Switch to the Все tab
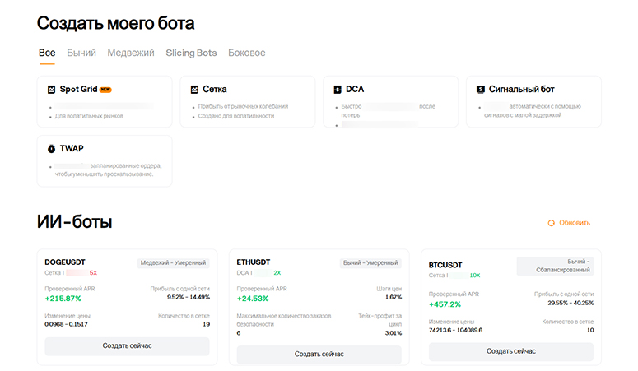 tap(47, 53)
